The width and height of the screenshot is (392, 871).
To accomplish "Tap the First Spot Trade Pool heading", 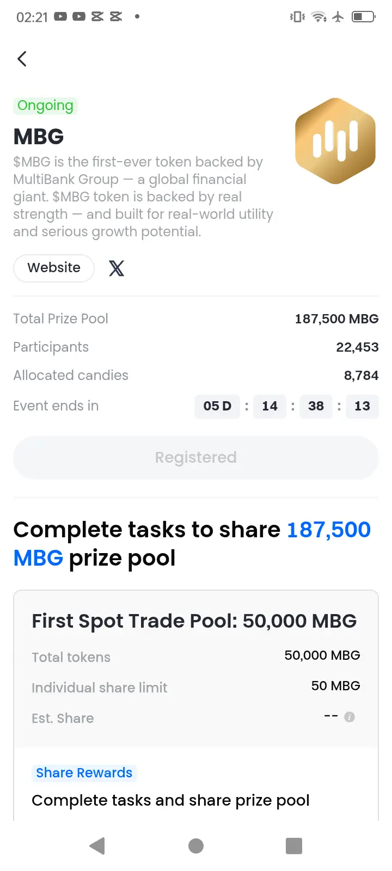I will pos(194,621).
